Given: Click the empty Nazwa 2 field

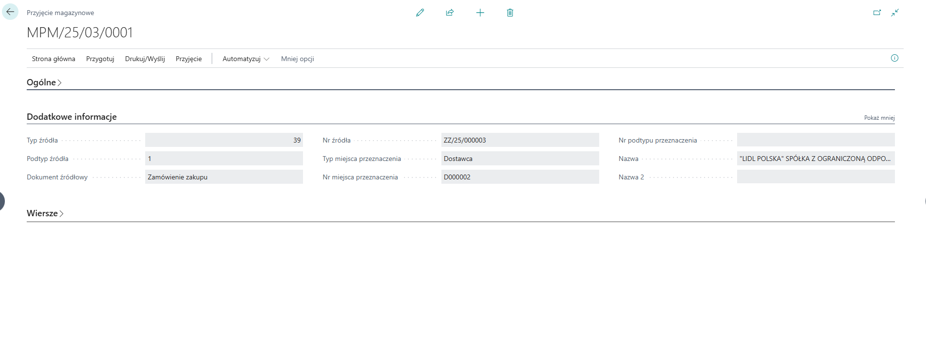Looking at the screenshot, I should coord(816,177).
